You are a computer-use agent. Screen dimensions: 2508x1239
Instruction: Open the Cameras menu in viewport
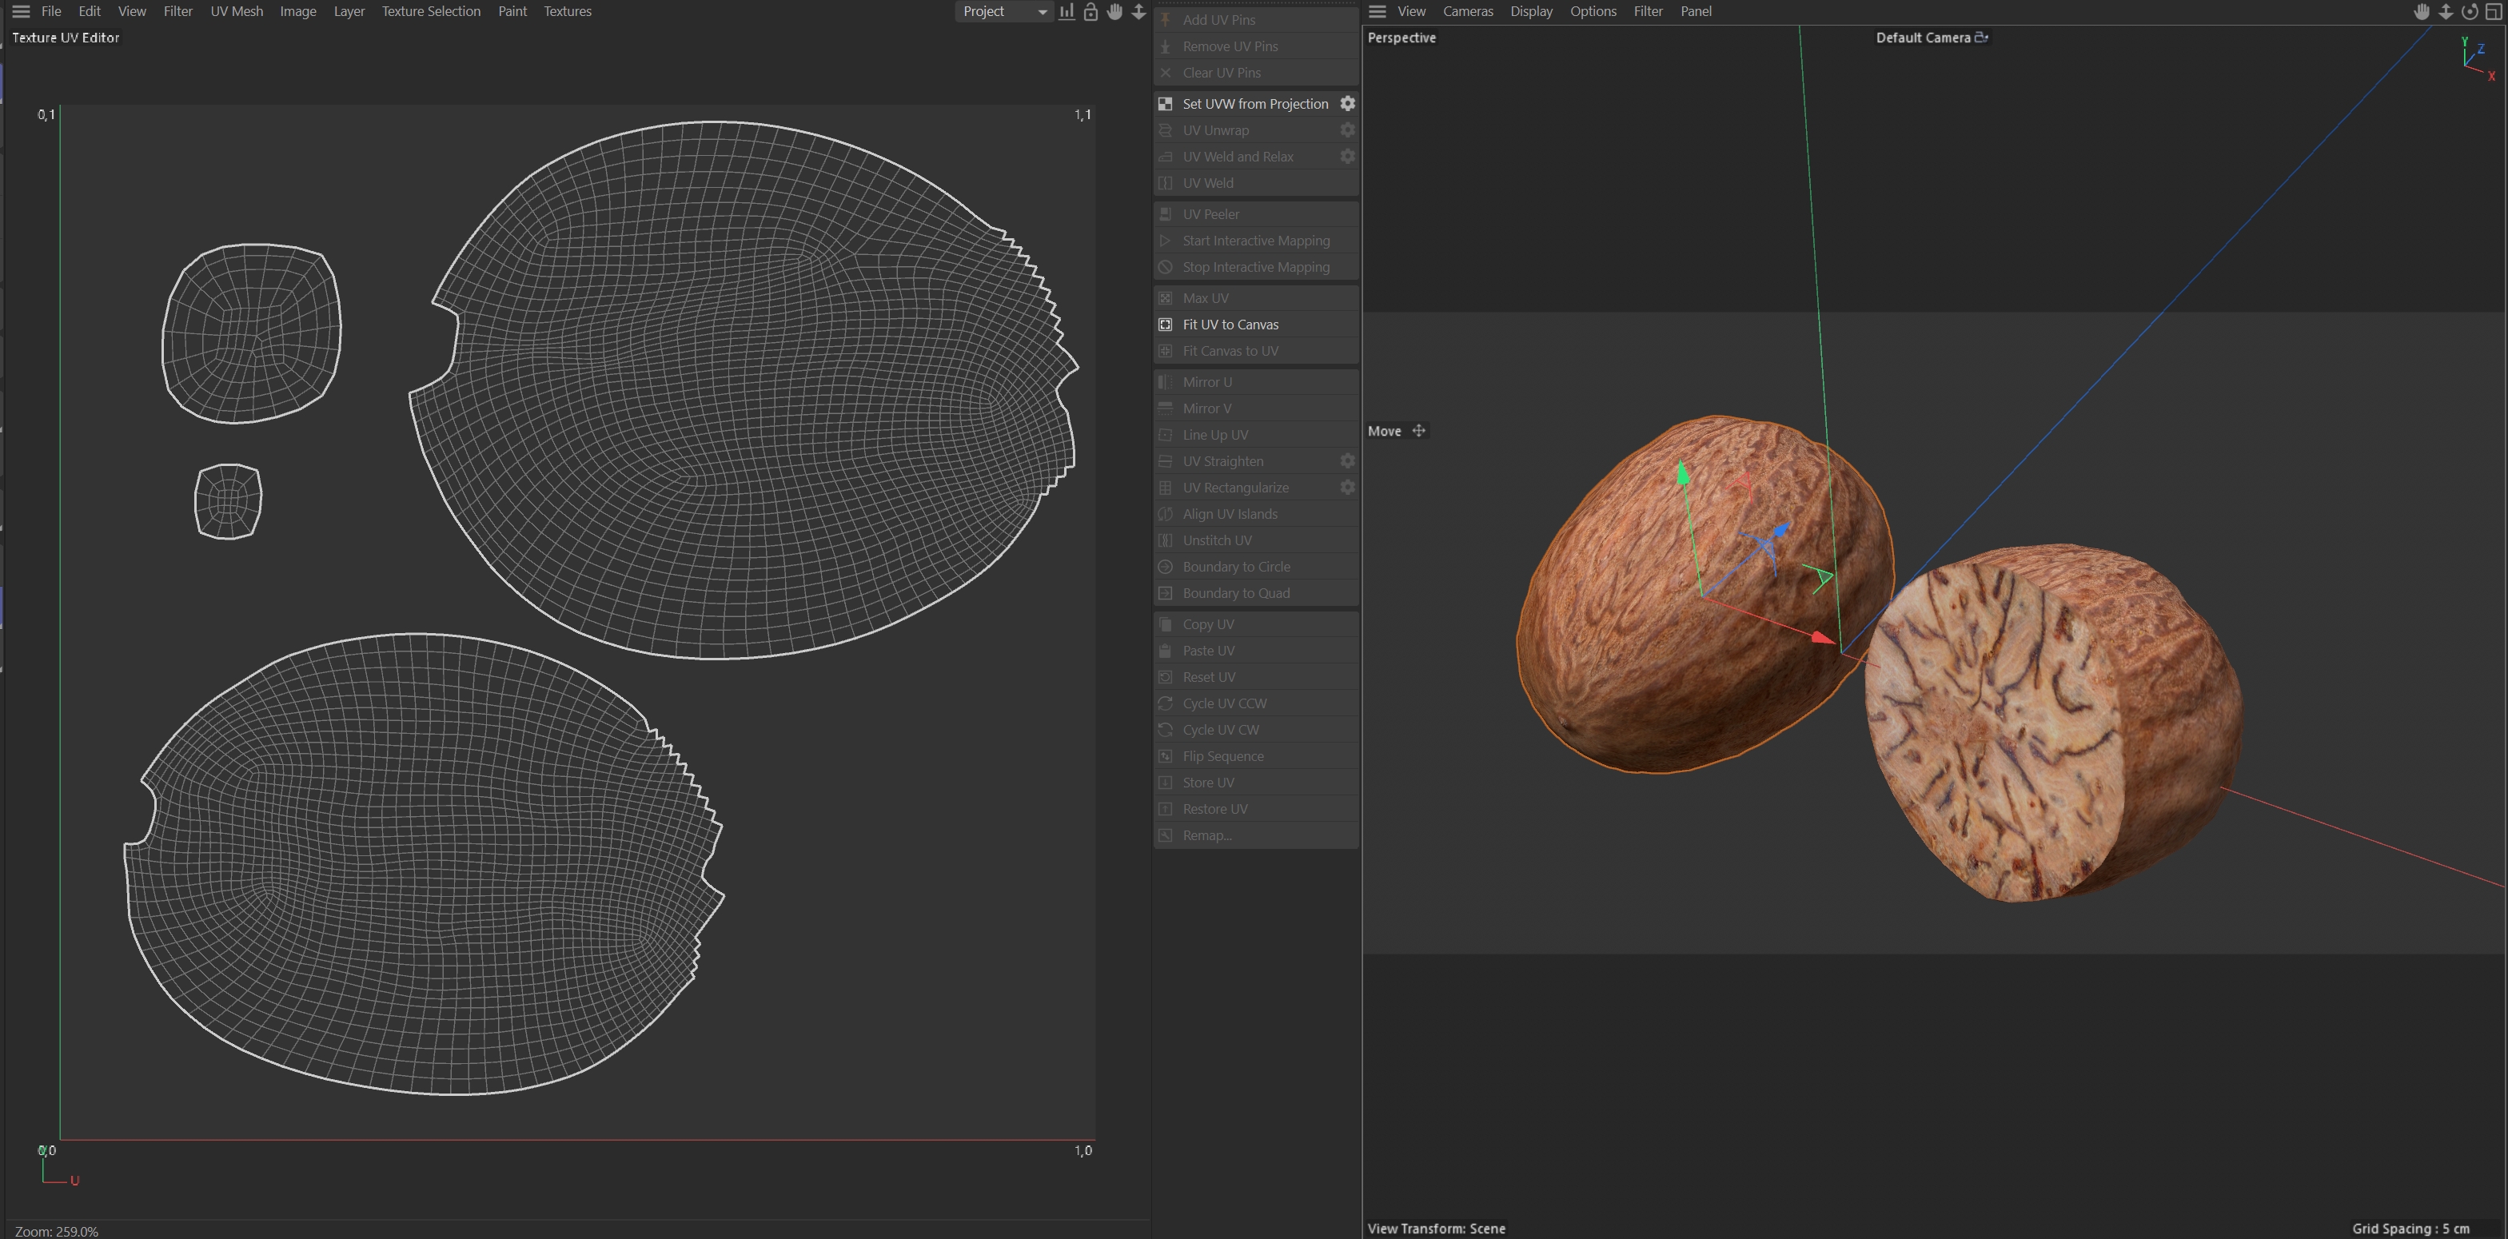click(x=1467, y=12)
